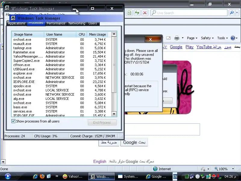241x181 pixels.
Task: Switch to the Networking tab
Action: (x=77, y=24)
